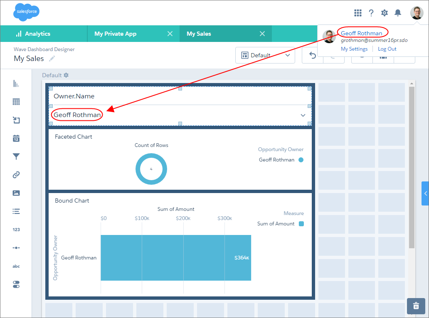Add a list widget from sidebar

click(x=16, y=211)
